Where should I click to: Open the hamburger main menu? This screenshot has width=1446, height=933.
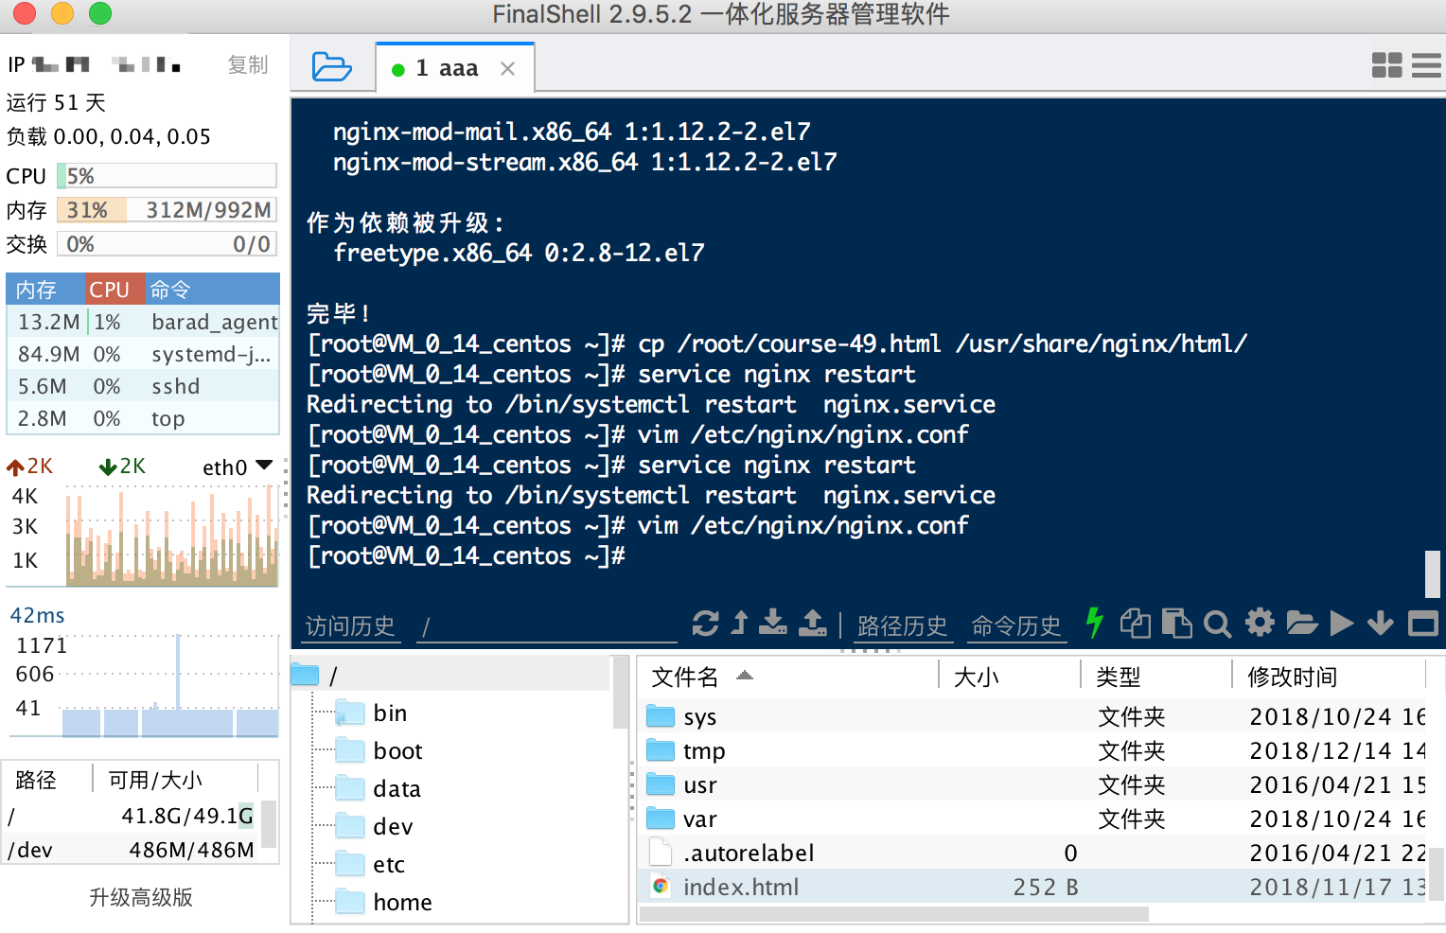point(1426,64)
